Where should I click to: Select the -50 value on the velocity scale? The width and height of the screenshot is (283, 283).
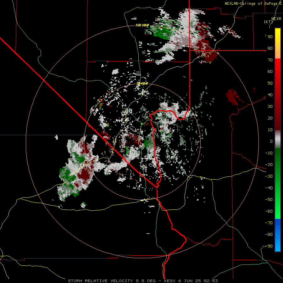click(x=269, y=200)
